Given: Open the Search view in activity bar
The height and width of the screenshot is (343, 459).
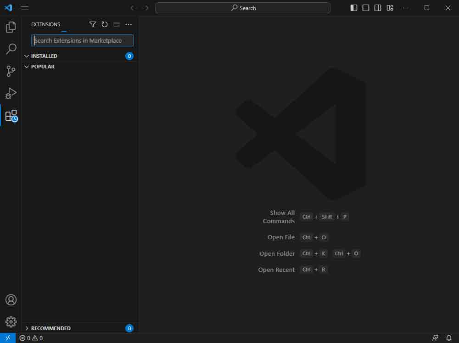Looking at the screenshot, I should click(x=11, y=49).
